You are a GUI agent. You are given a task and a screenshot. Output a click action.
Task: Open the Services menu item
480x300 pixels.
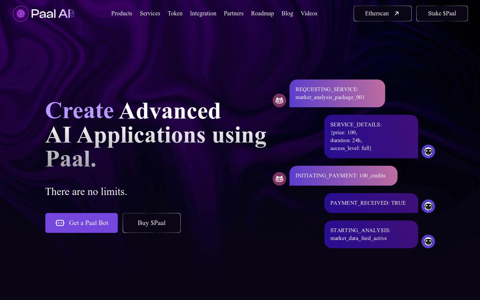(x=150, y=13)
